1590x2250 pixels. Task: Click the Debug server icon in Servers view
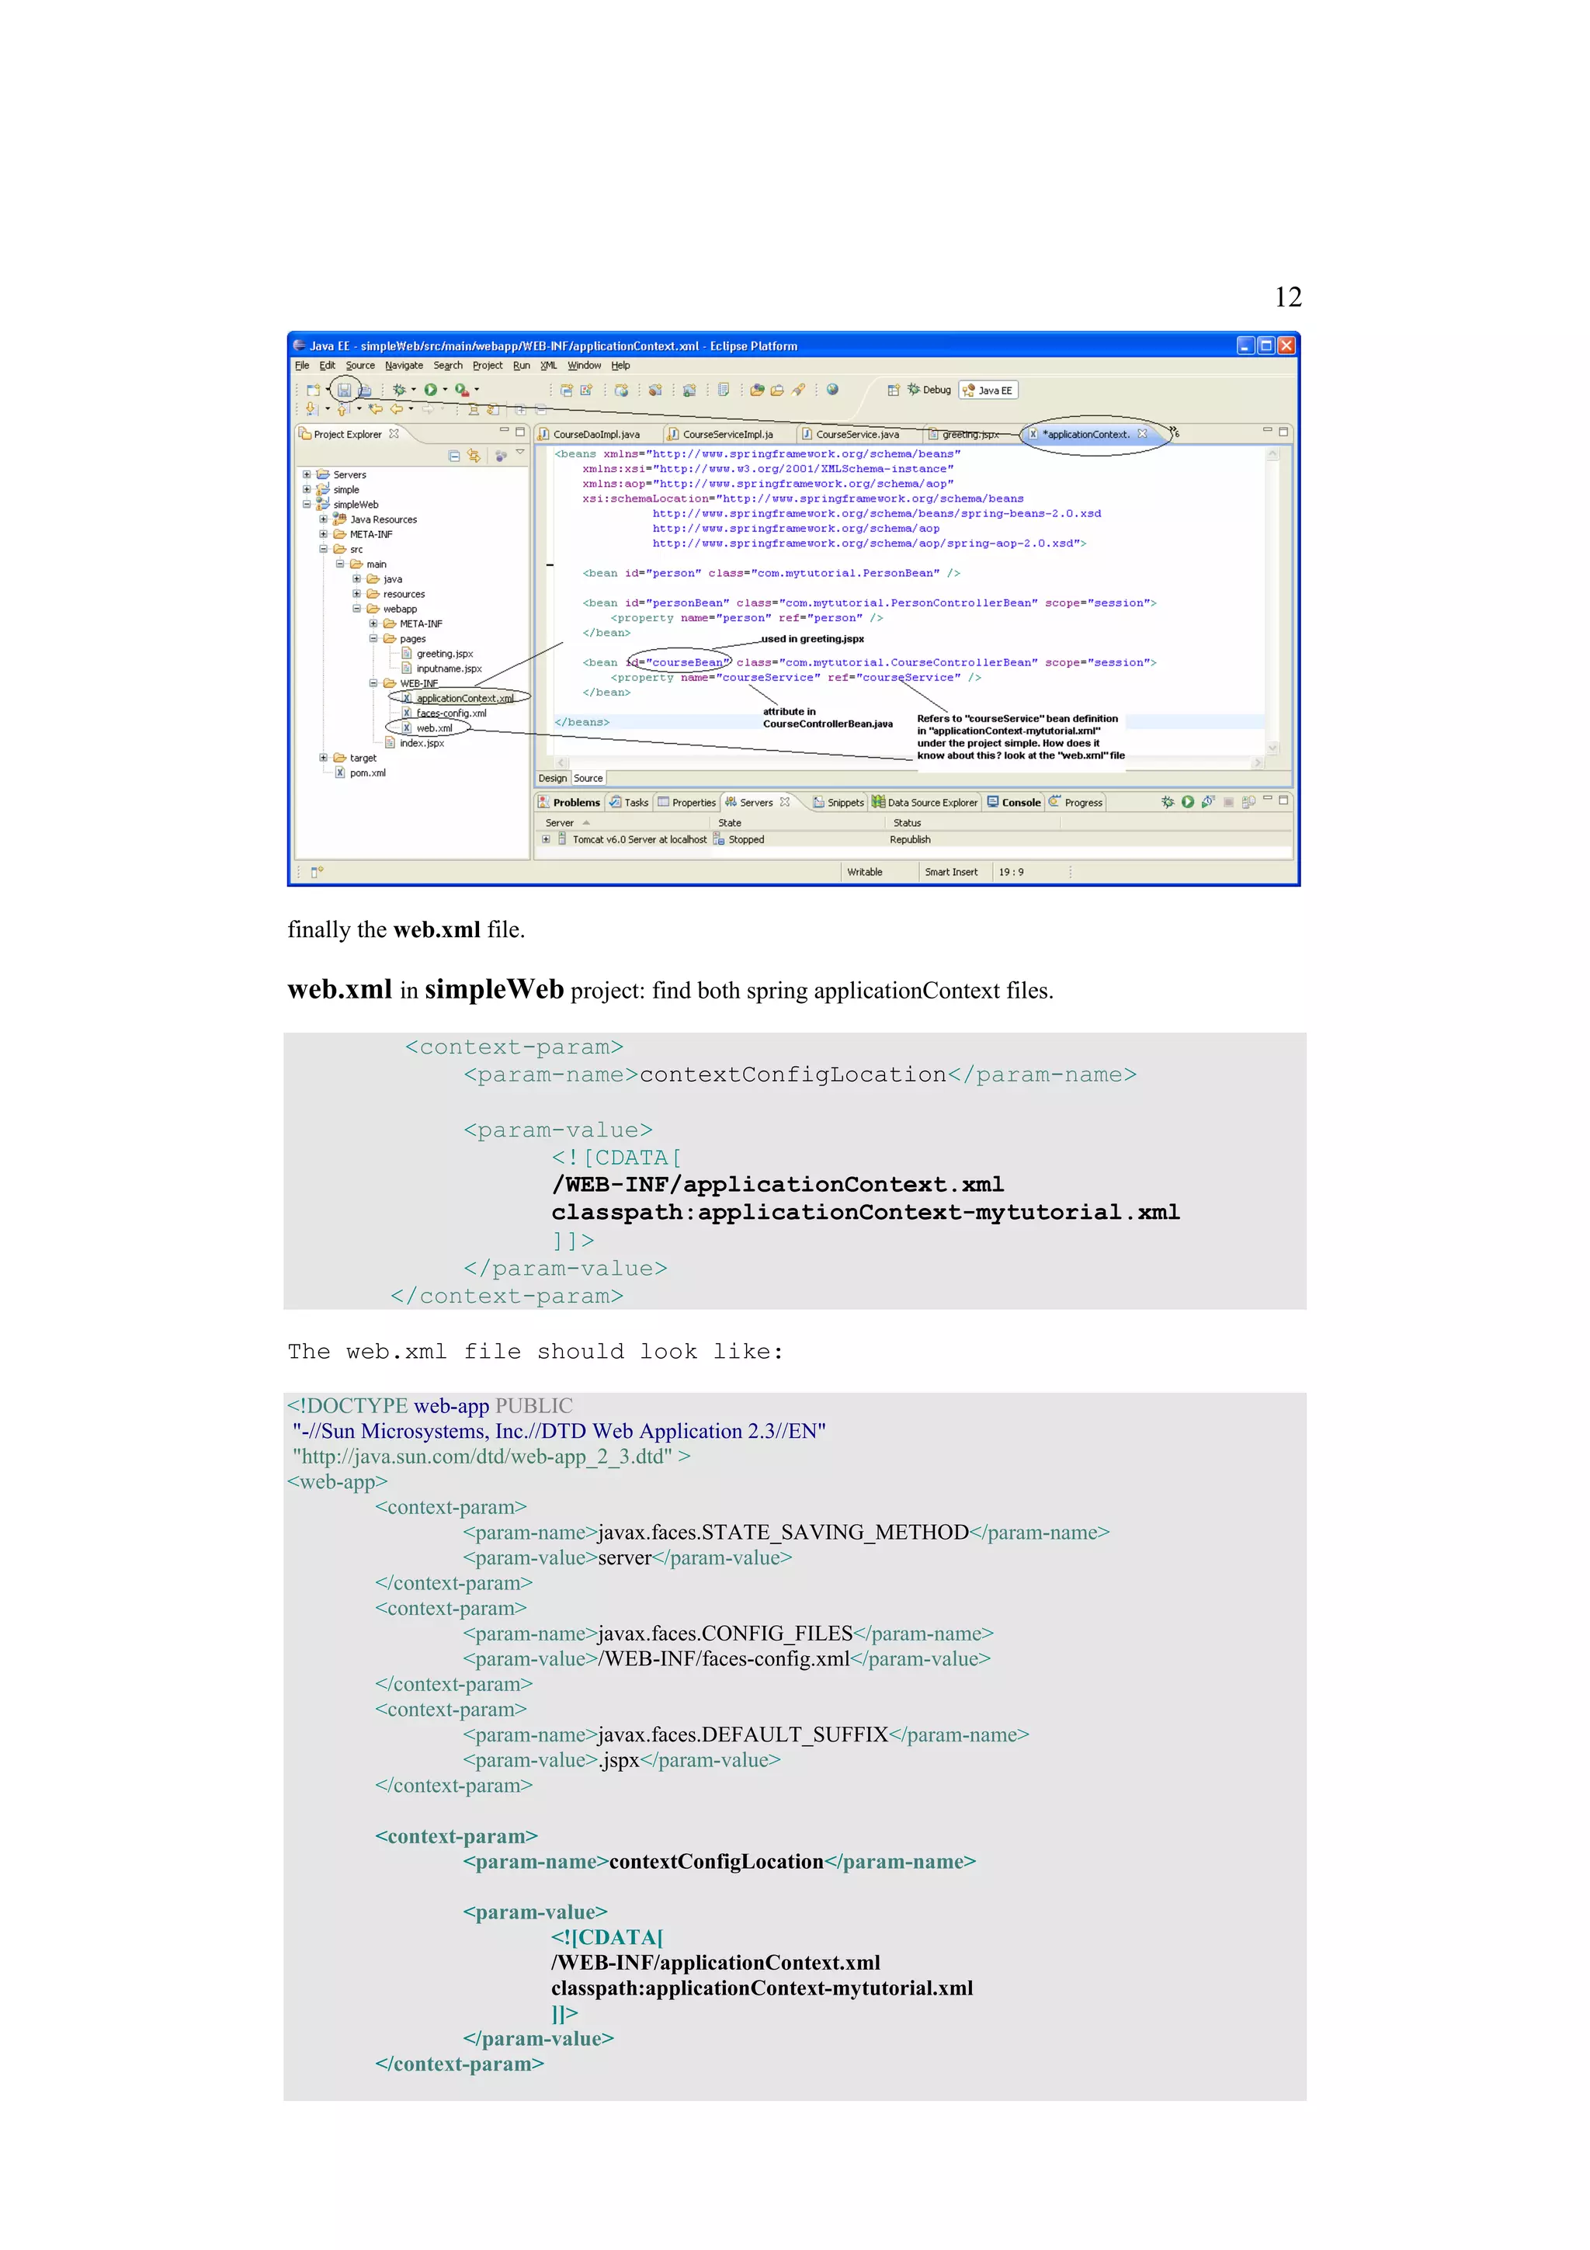tap(1168, 801)
